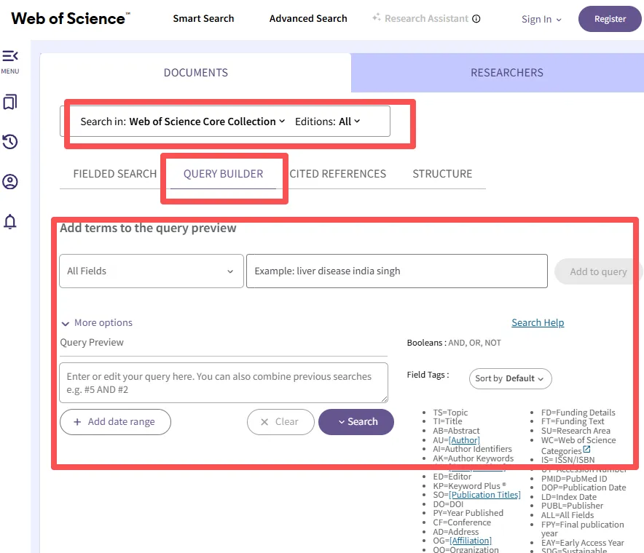Screen dimensions: 644x553
Task: Open the Editions: All dropdown
Action: click(x=350, y=122)
